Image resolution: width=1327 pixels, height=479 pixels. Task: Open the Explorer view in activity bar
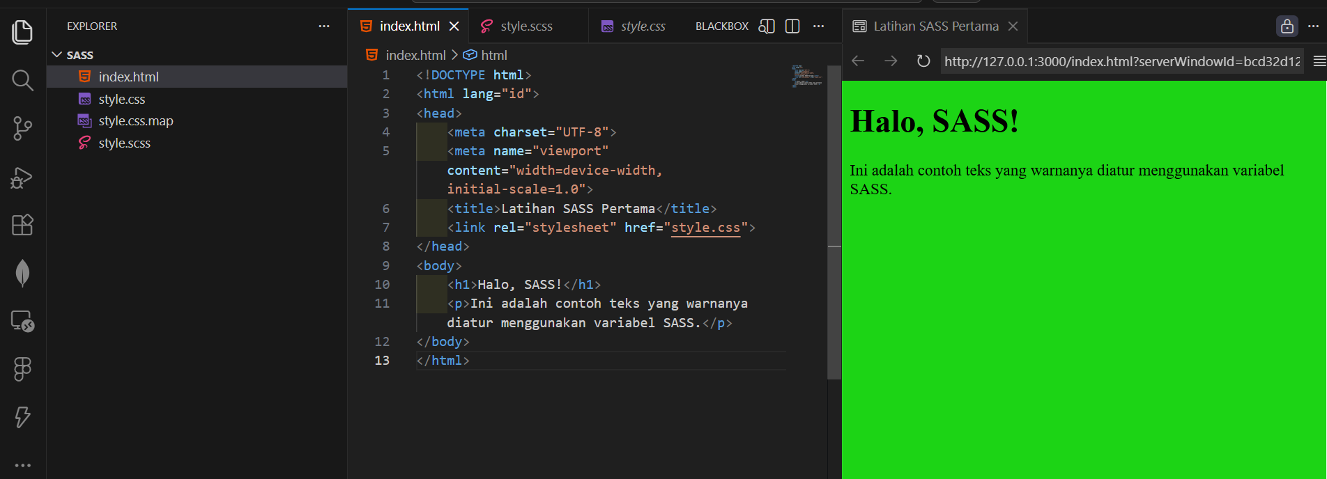point(22,32)
